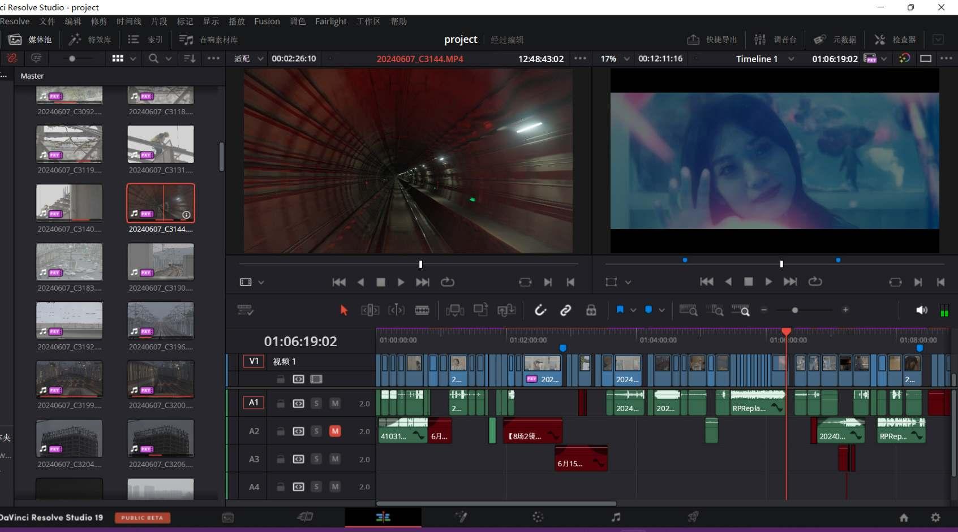Click the position lock icon in toolbar

coord(591,310)
